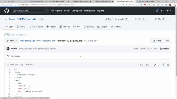Expand the edit options dropdown arrow
The width and height of the screenshot is (177, 99).
160,65
